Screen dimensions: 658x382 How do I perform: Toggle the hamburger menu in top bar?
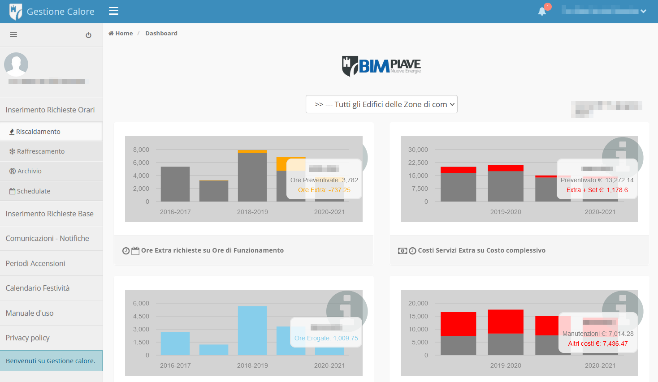click(114, 11)
